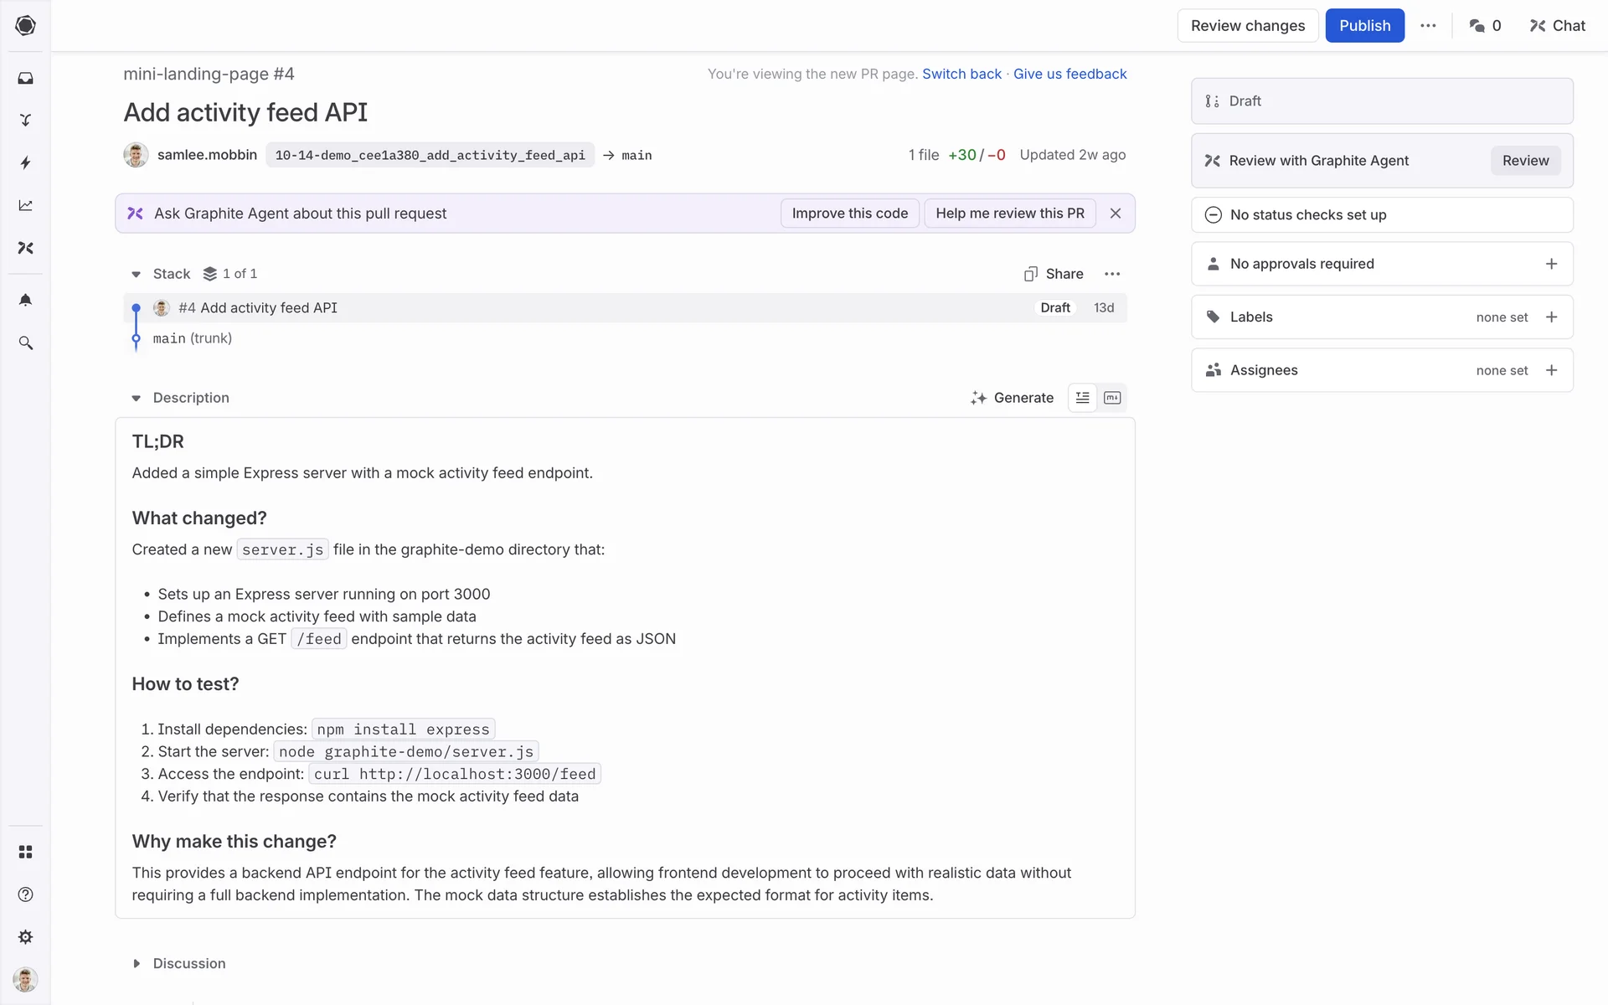
Task: Click the notifications bell icon
Action: coord(25,300)
